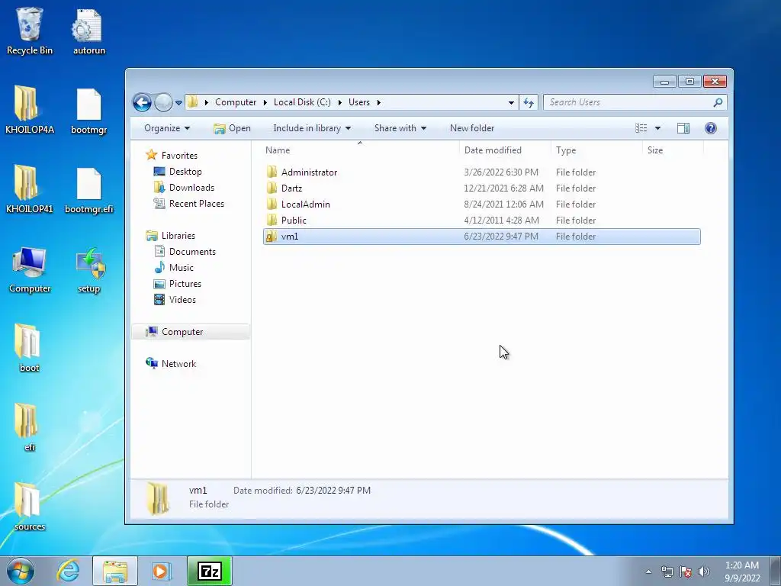
Task: Select the Computer desktop icon
Action: coord(30,269)
